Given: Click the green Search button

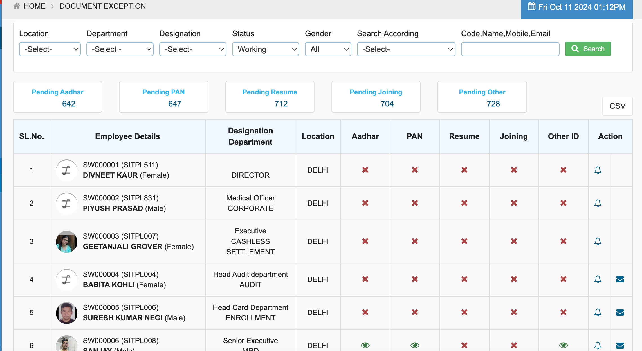Looking at the screenshot, I should (x=588, y=49).
